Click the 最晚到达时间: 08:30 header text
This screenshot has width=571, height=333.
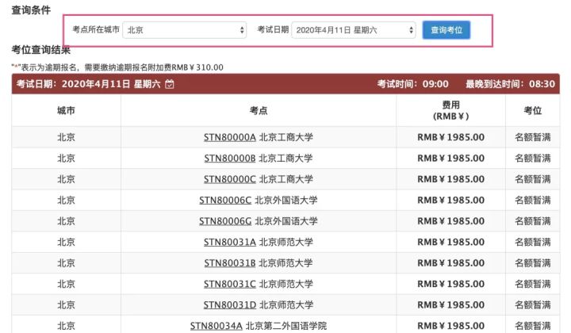click(x=510, y=84)
